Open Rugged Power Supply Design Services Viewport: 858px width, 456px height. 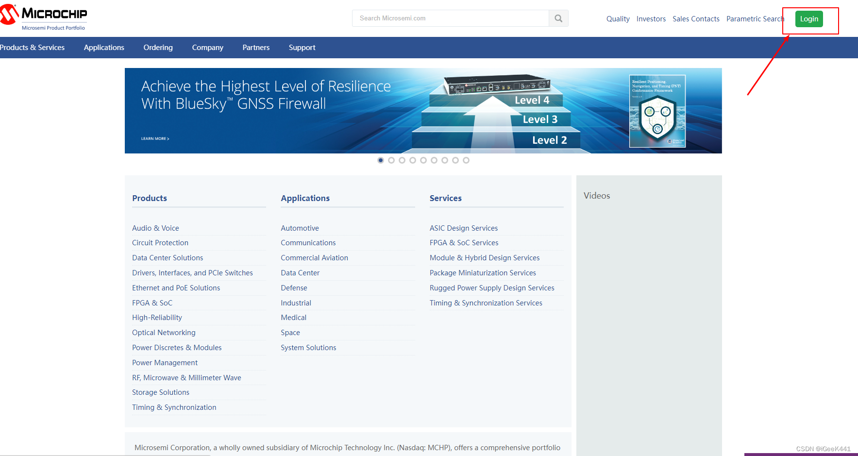[492, 288]
